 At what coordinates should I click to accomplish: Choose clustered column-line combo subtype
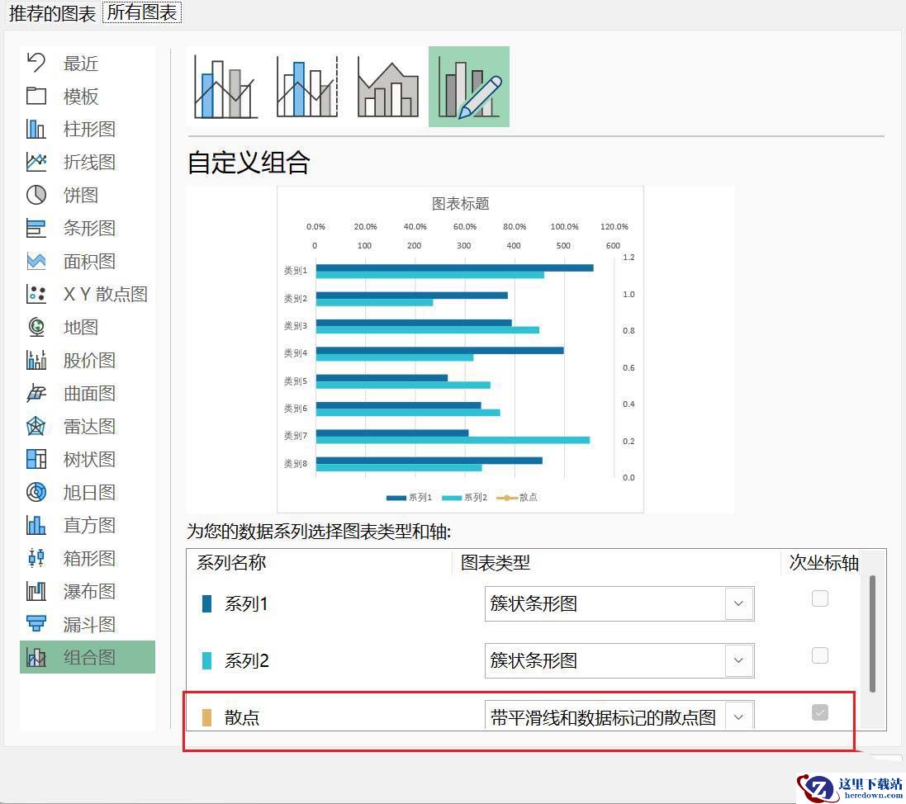[x=225, y=87]
